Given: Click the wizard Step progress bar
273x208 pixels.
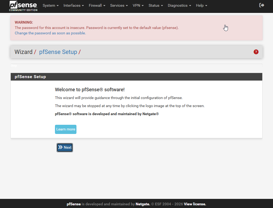Looking at the screenshot, I should (x=136, y=65).
